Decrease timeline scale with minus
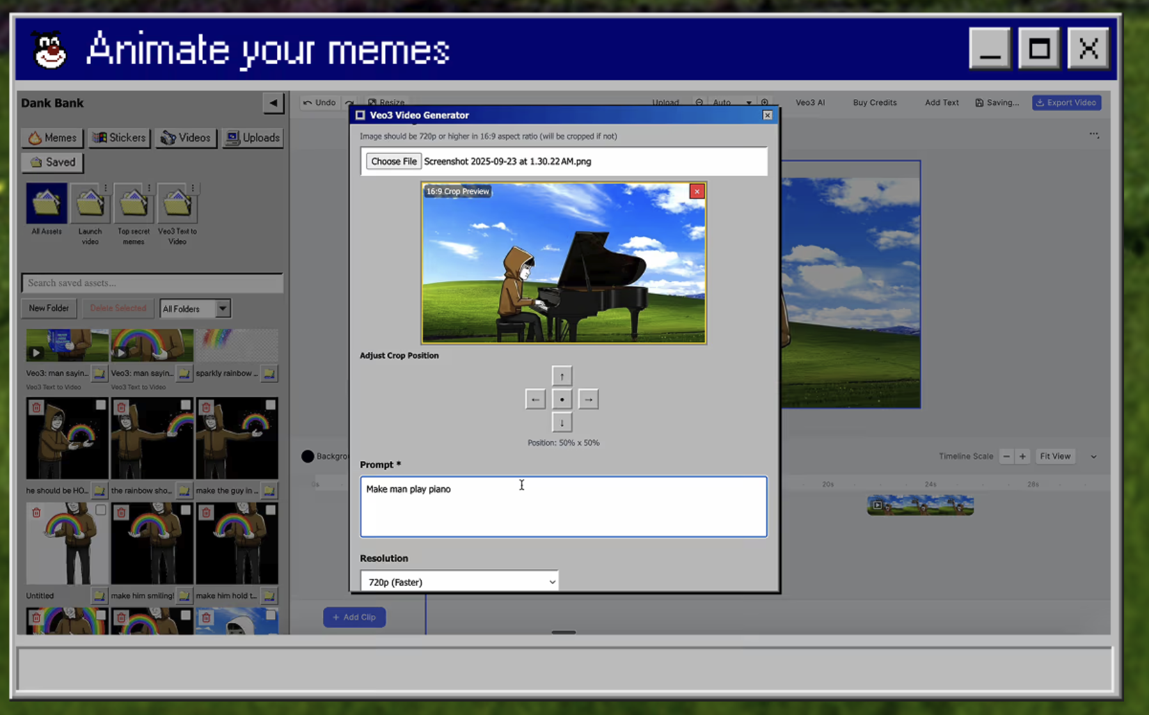 click(1006, 456)
